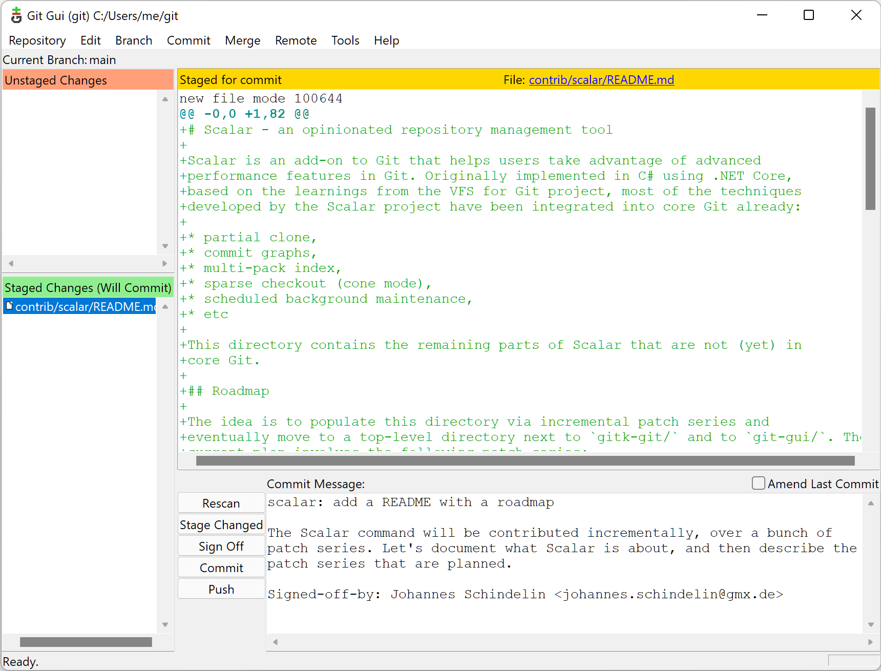Click the up scroll arrow of Unstaged Changes panel
This screenshot has width=881, height=671.
pos(165,99)
